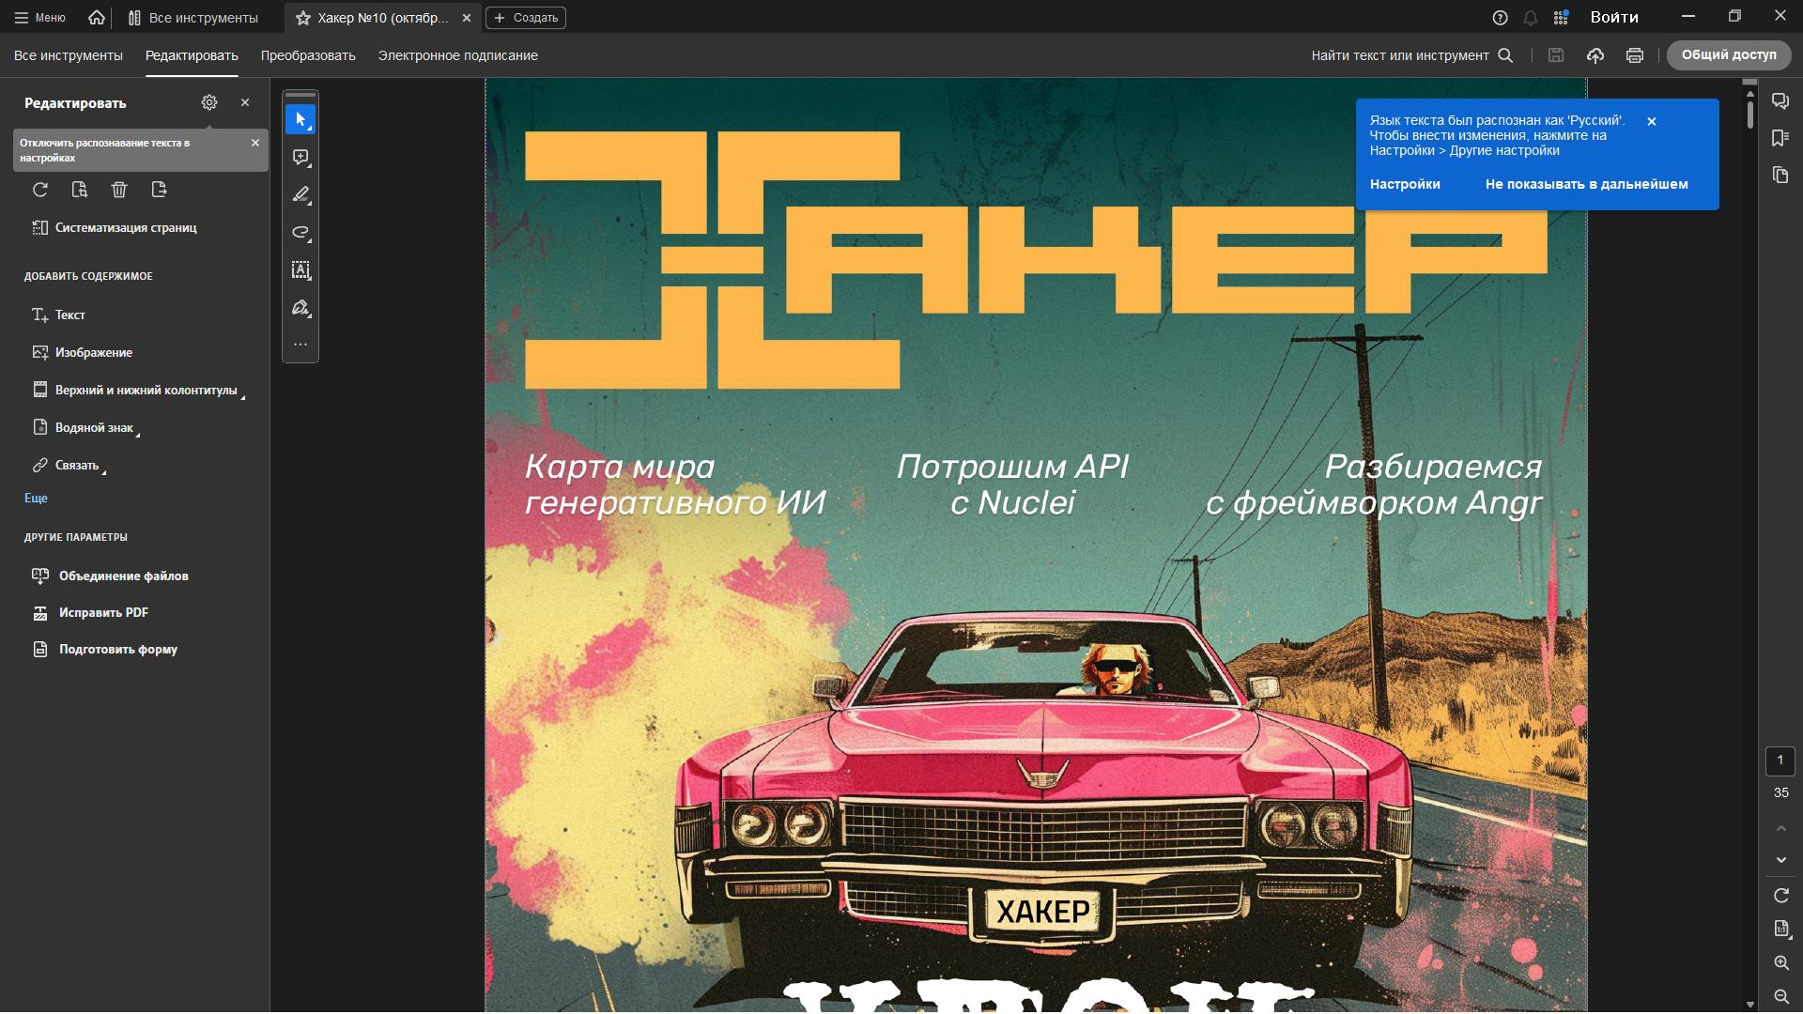
Task: Click the Общий доступ button
Action: point(1728,54)
